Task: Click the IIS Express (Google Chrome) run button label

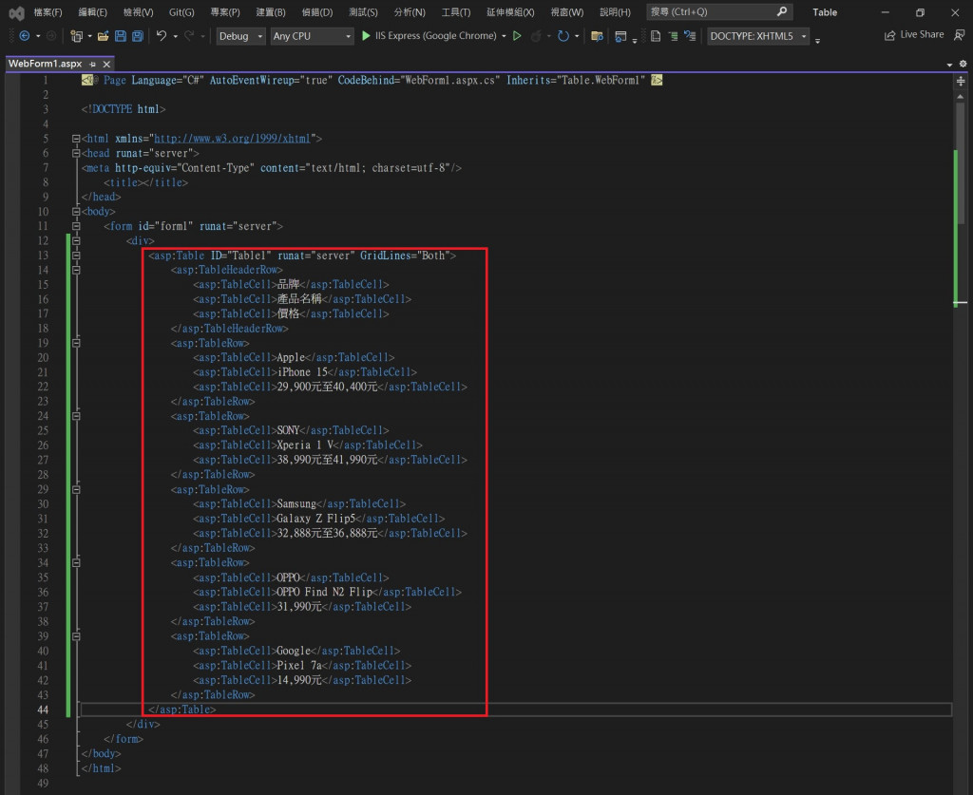Action: 435,36
